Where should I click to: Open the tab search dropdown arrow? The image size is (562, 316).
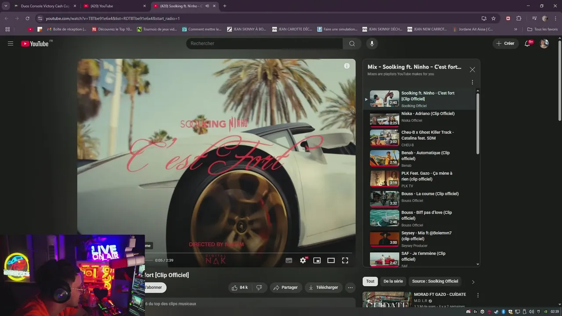(x=6, y=6)
